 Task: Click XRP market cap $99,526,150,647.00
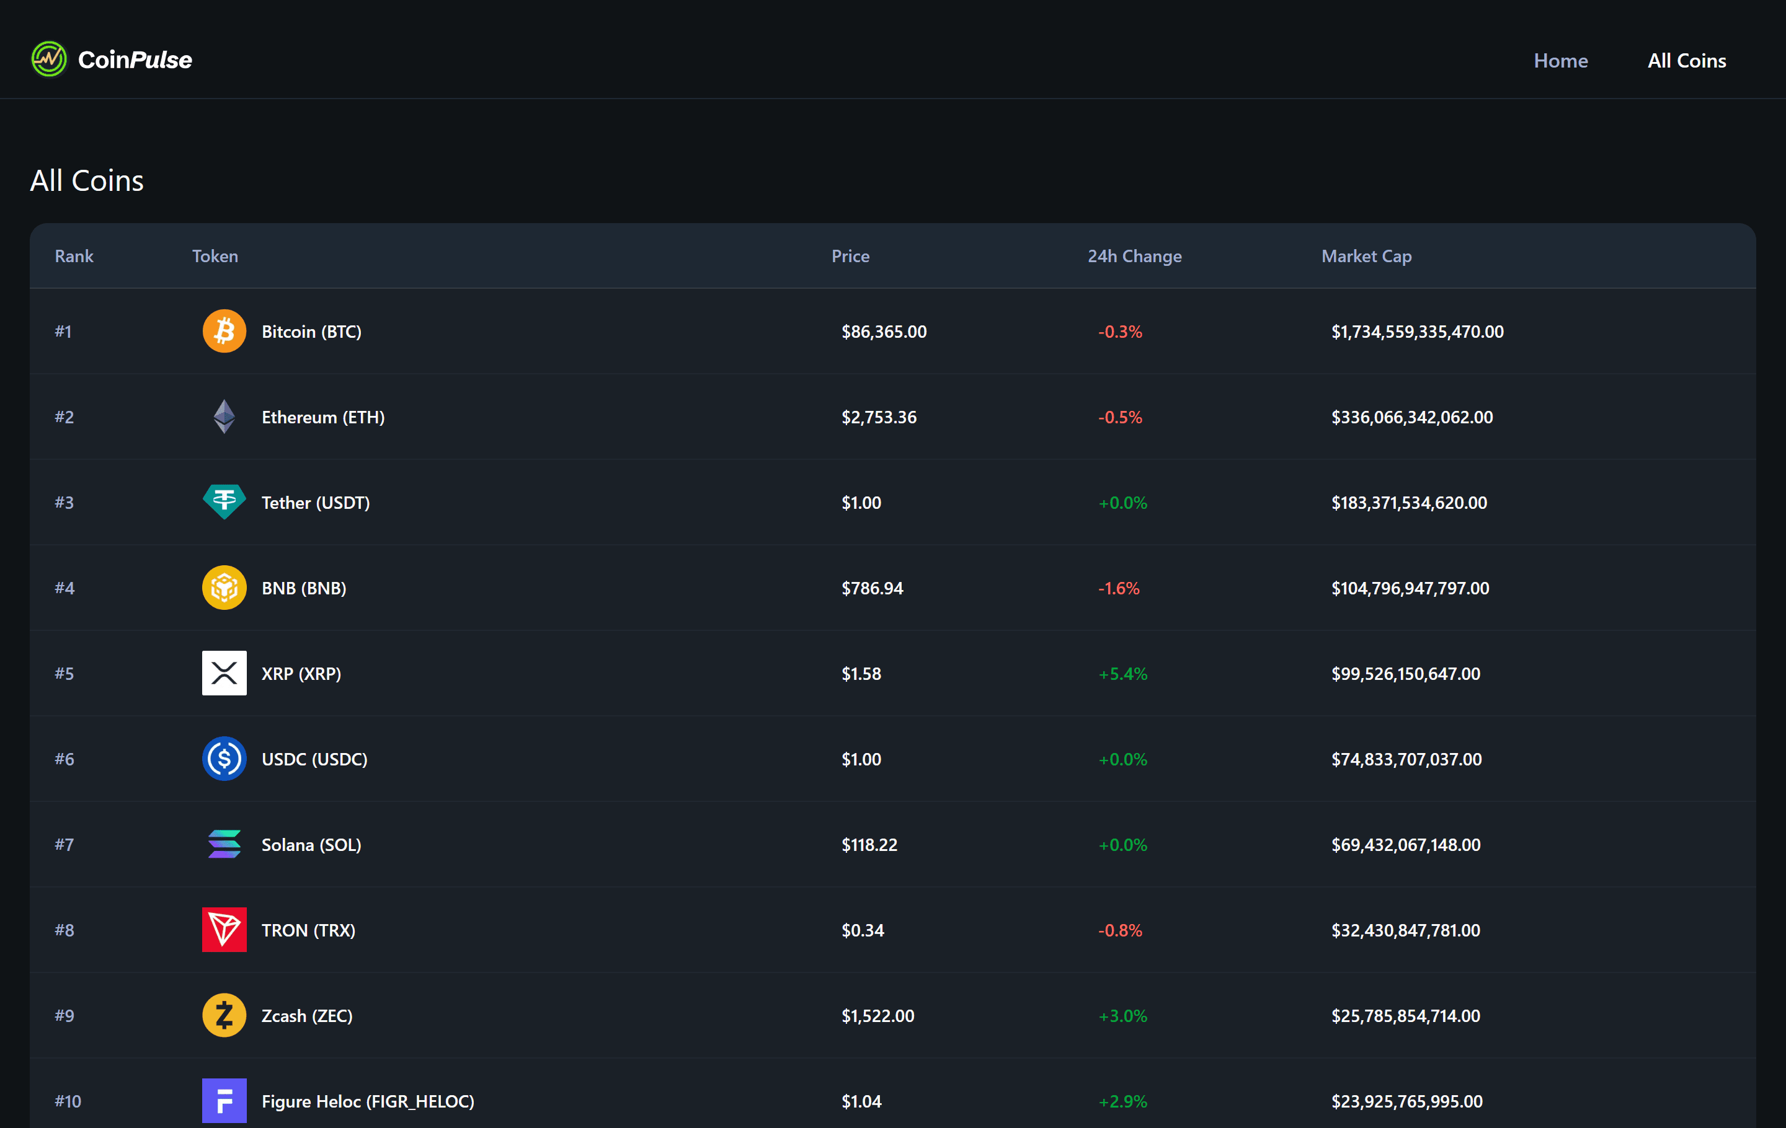1405,673
